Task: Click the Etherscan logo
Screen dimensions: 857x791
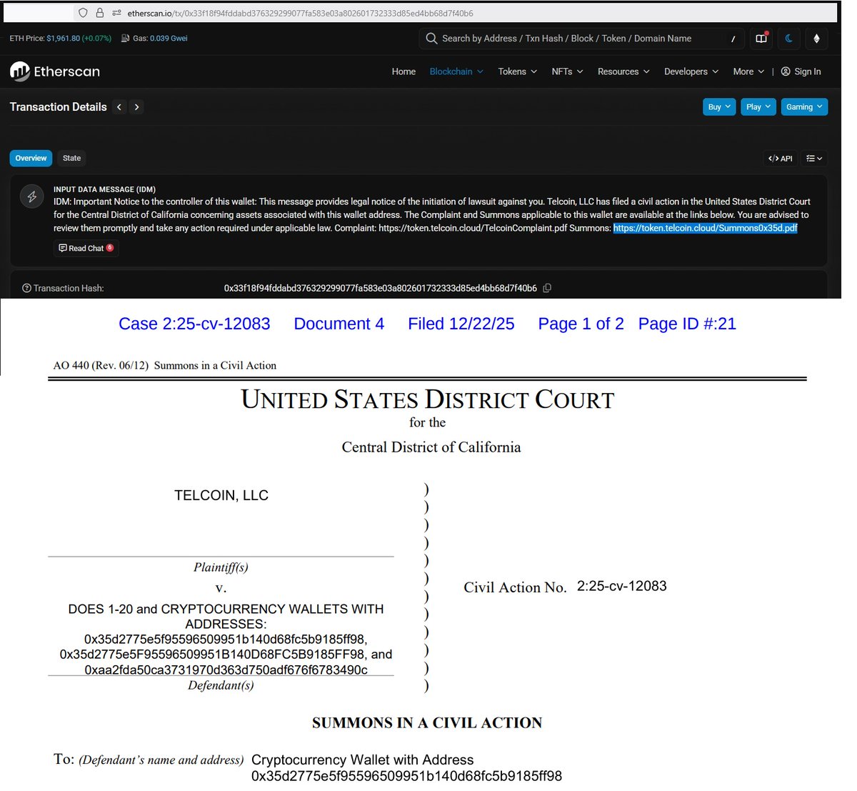Action: coord(54,71)
